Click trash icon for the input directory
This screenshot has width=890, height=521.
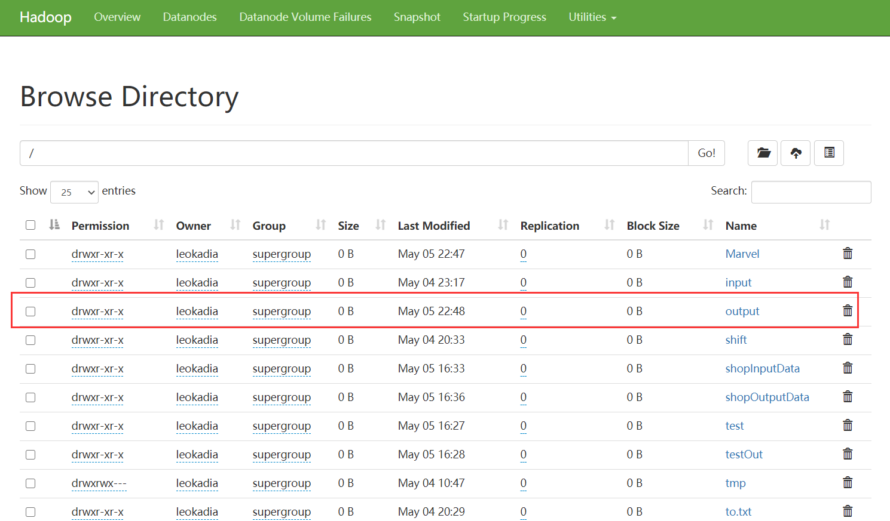848,282
